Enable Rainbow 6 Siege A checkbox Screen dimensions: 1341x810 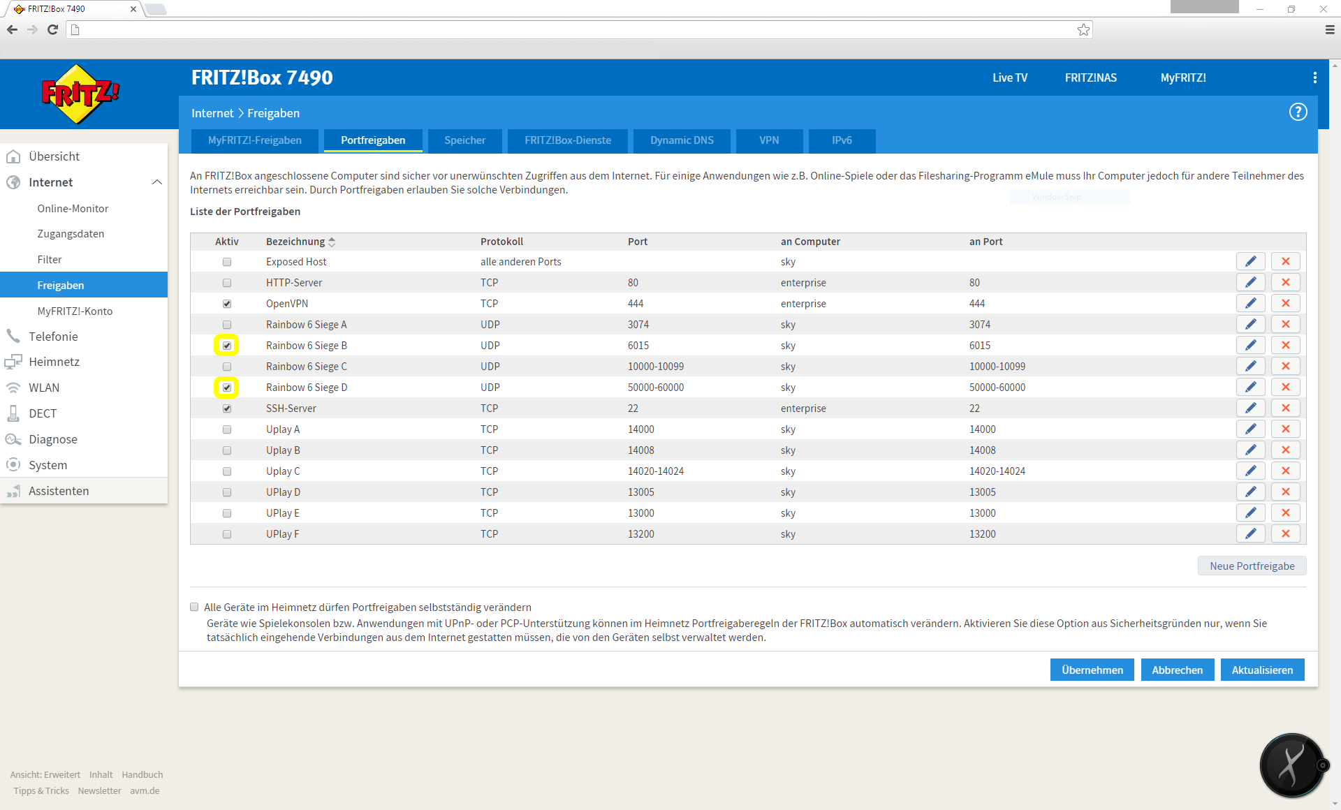click(227, 325)
